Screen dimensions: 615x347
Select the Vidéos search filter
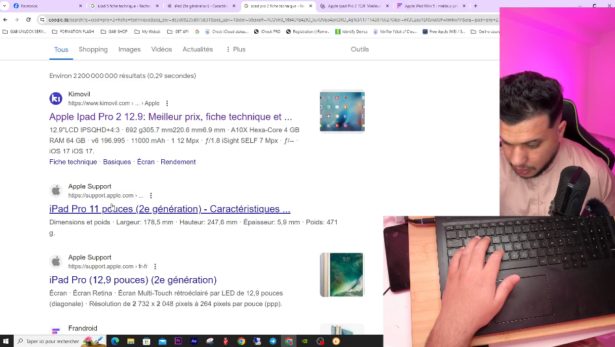[x=162, y=49]
